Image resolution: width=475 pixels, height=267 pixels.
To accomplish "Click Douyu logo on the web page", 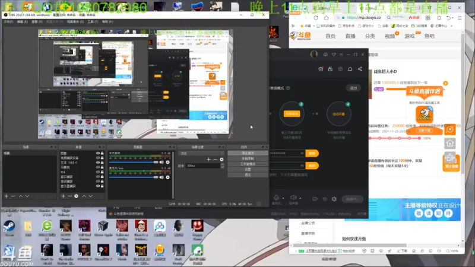I will pyautogui.click(x=300, y=36).
